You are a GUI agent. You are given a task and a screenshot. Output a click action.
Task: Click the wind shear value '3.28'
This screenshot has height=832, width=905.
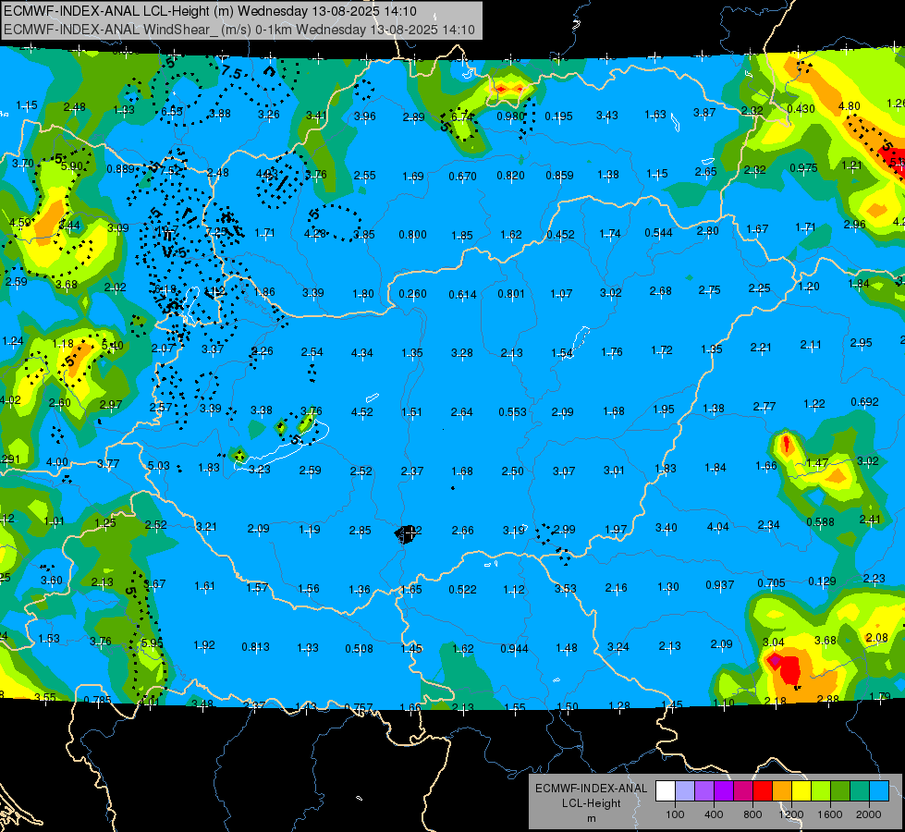(x=461, y=353)
